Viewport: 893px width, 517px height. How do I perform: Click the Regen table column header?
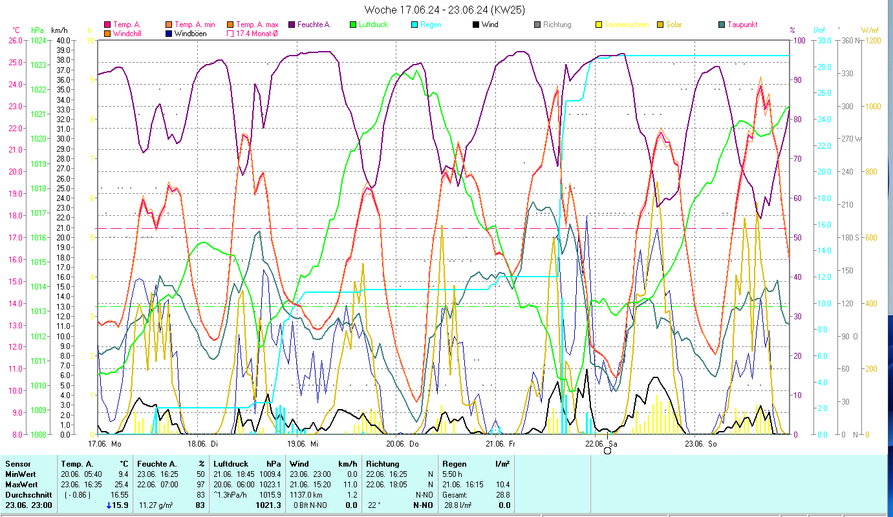coord(455,464)
